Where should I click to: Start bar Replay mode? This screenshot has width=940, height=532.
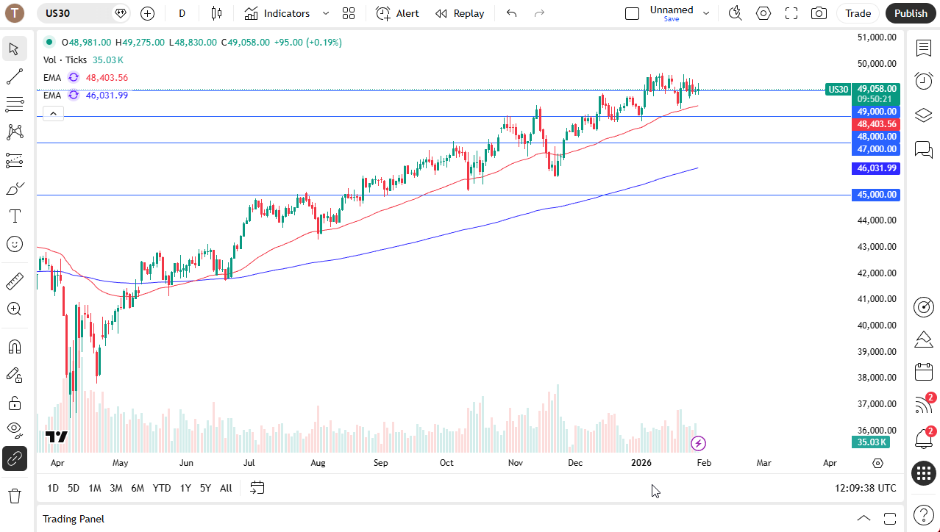click(460, 13)
